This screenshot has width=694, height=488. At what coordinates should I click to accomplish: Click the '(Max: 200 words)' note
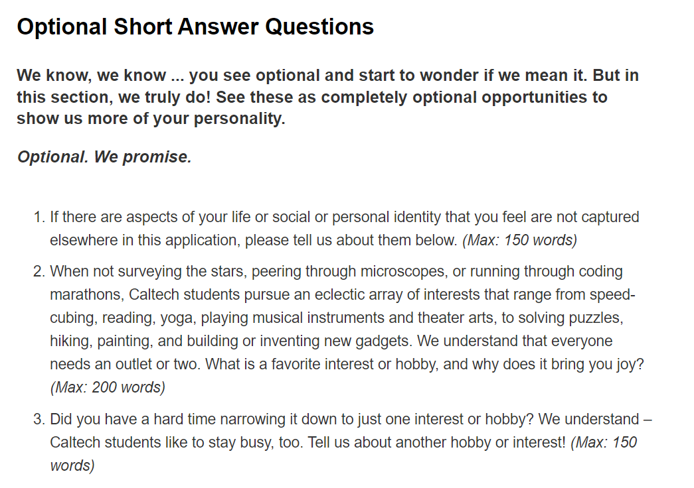tap(108, 387)
